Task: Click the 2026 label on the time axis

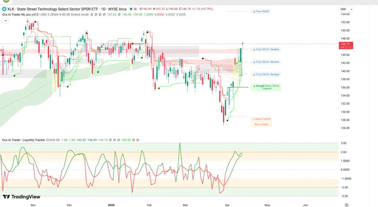Action: click(111, 205)
